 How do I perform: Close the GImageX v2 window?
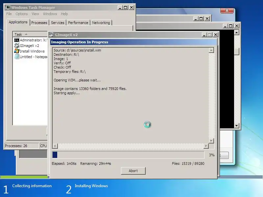click(x=216, y=35)
